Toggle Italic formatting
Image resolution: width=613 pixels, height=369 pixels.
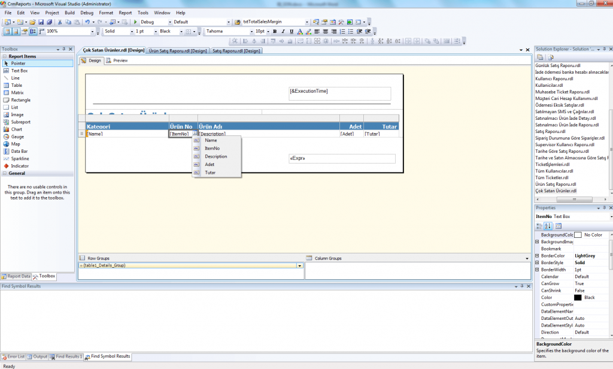tap(283, 31)
